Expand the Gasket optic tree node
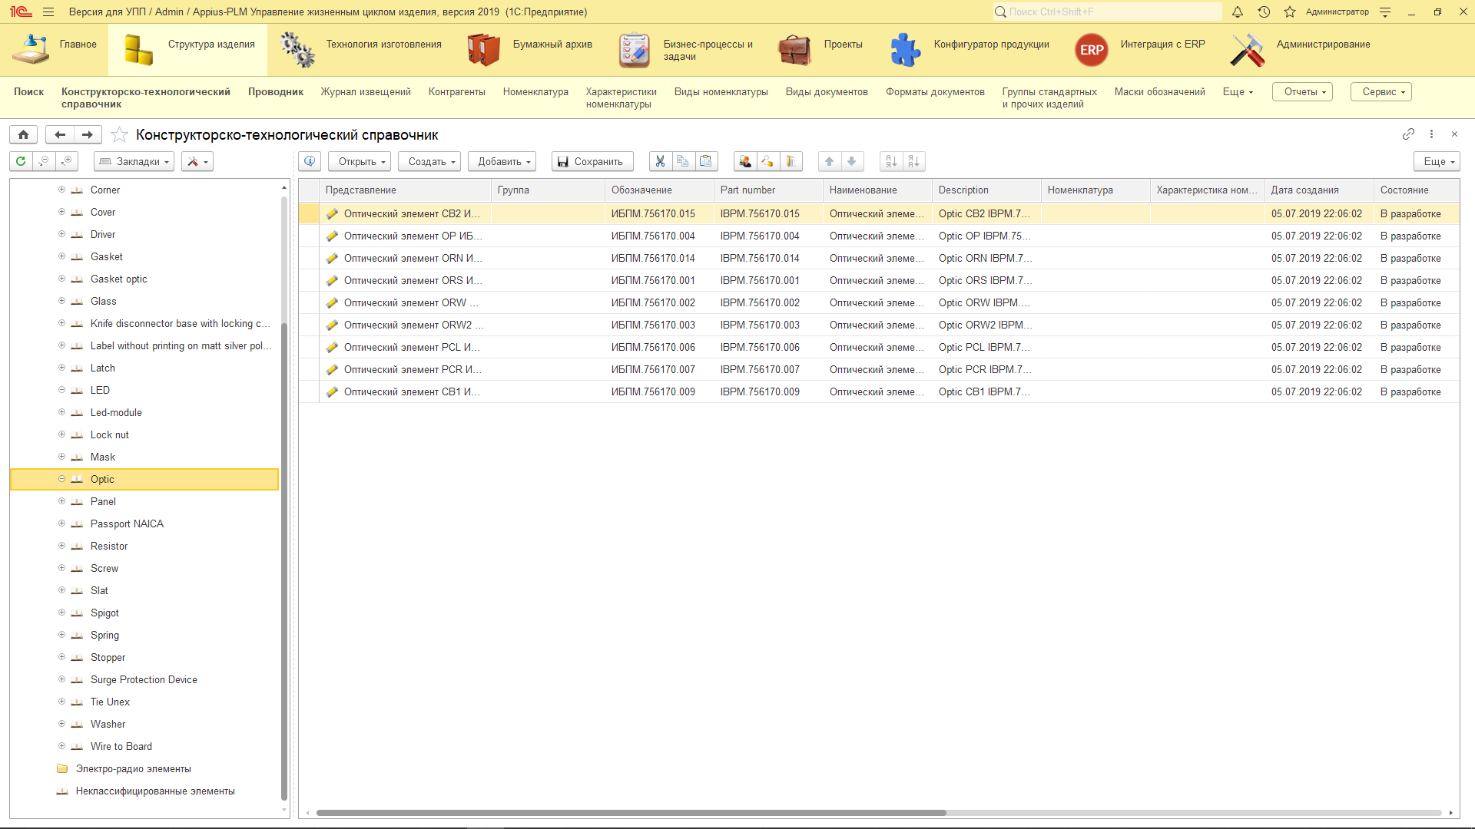 click(x=61, y=279)
